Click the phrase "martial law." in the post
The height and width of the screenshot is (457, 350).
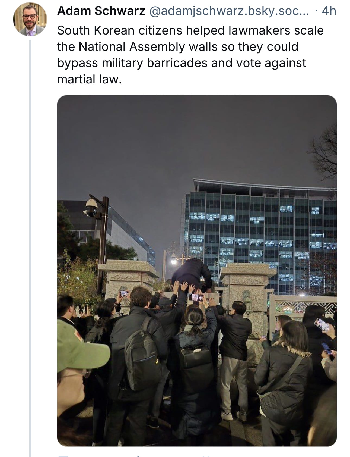point(89,79)
